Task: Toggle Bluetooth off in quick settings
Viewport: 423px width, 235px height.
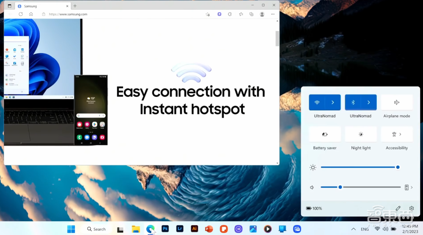Action: click(x=353, y=103)
